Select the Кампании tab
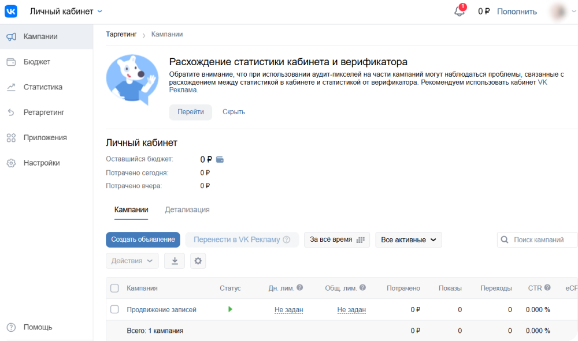The width and height of the screenshot is (578, 341). pos(131,209)
